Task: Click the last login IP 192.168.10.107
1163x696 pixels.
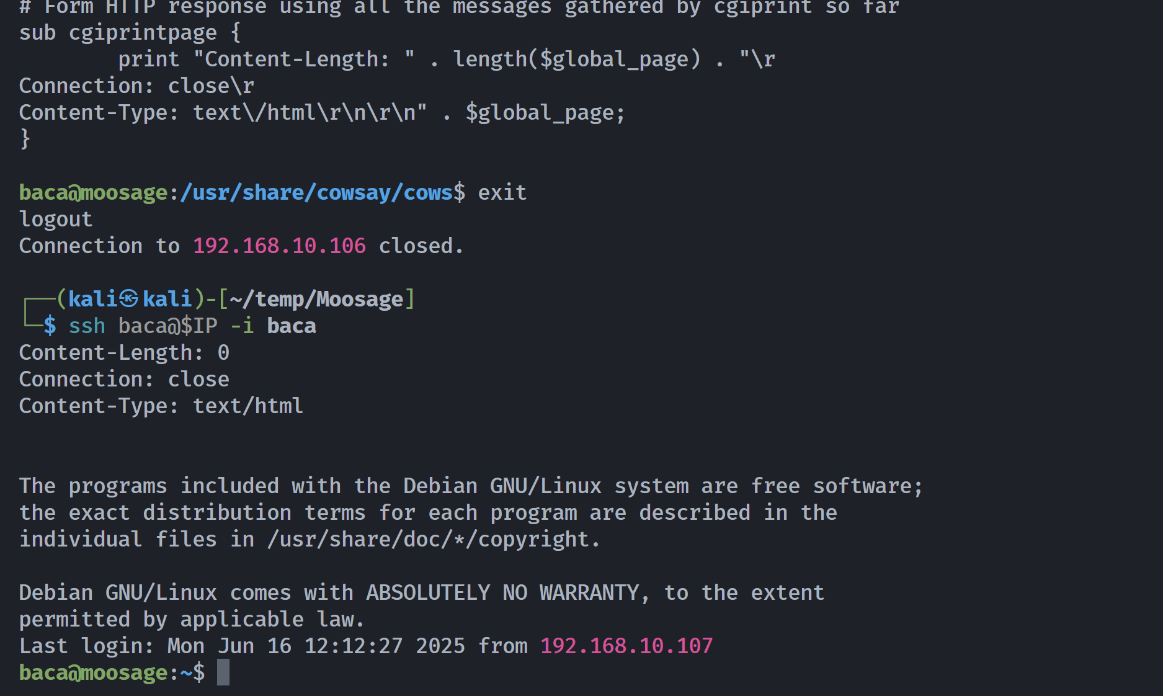Action: [626, 646]
